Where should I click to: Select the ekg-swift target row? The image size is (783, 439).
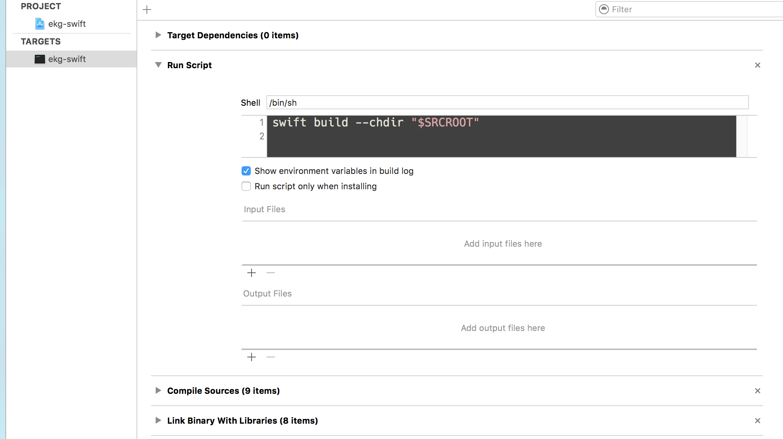pos(71,59)
